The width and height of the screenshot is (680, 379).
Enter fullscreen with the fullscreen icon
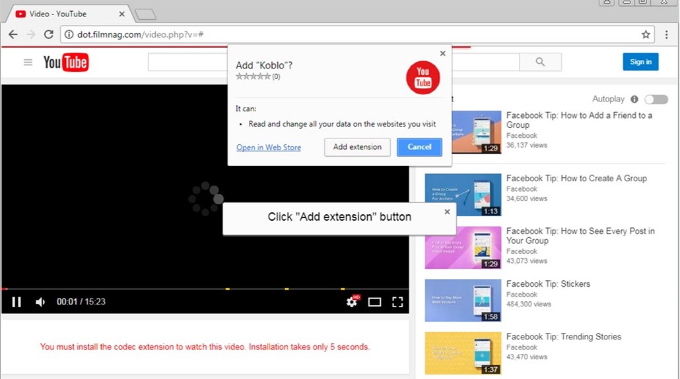coord(397,302)
